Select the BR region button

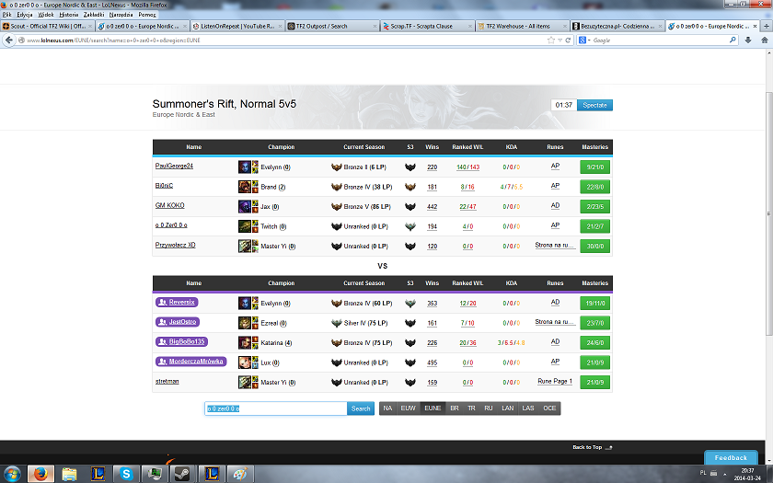pyautogui.click(x=455, y=408)
